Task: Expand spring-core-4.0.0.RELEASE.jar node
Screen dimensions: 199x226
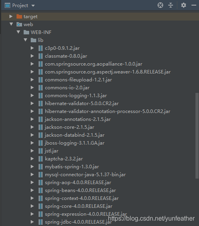Action: (x=32, y=206)
